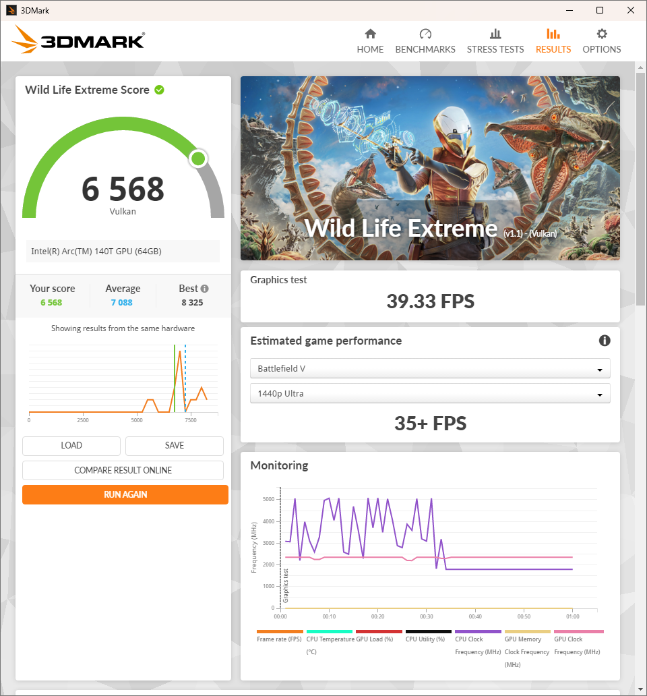Toggle the CPU Clock Frequency legend series
Image resolution: width=647 pixels, height=696 pixels.
478,639
